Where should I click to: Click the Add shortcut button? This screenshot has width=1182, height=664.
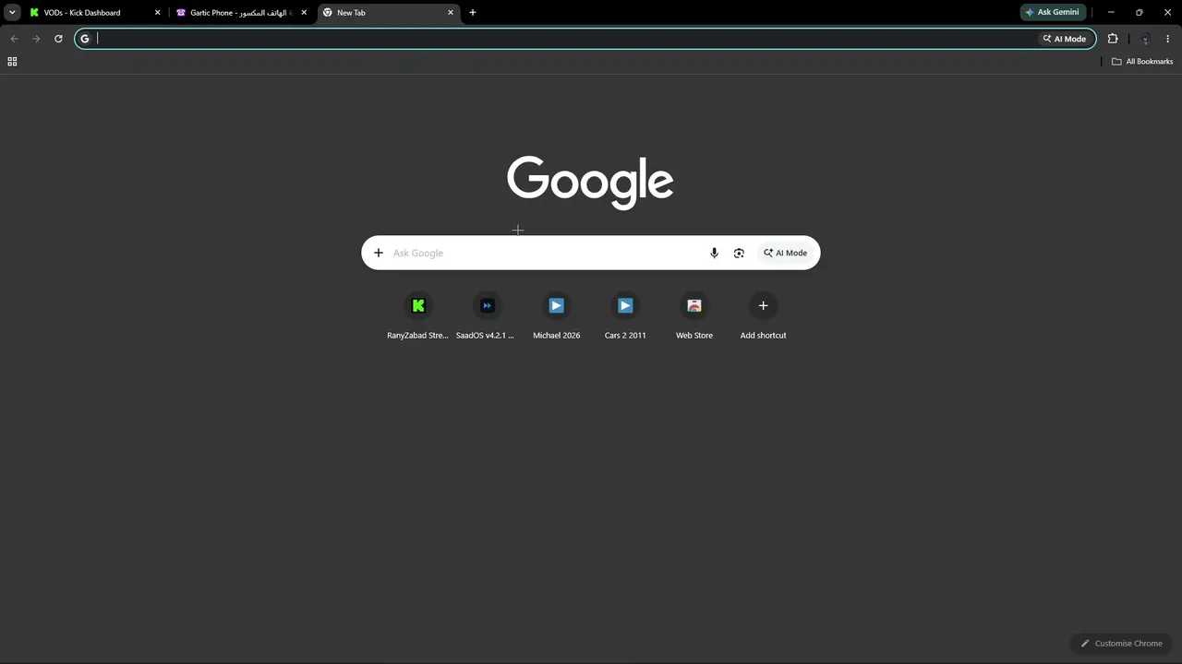[763, 316]
